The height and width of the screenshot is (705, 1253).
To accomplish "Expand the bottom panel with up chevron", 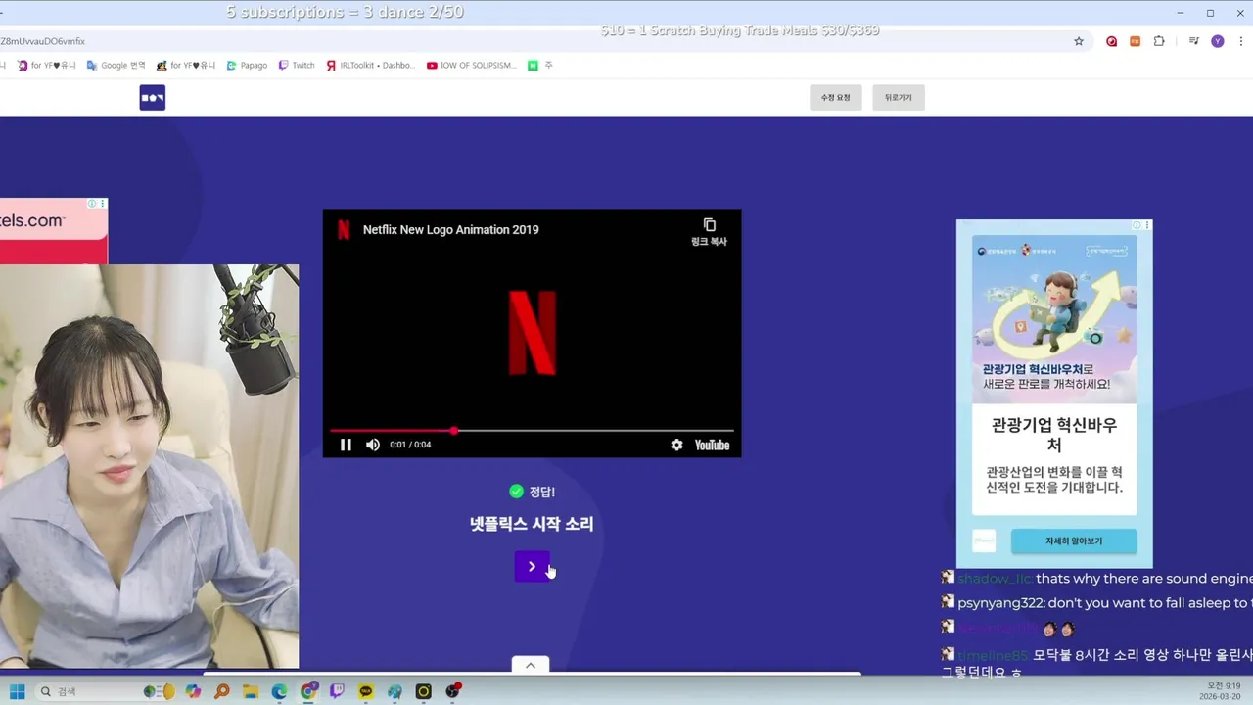I will pyautogui.click(x=531, y=665).
